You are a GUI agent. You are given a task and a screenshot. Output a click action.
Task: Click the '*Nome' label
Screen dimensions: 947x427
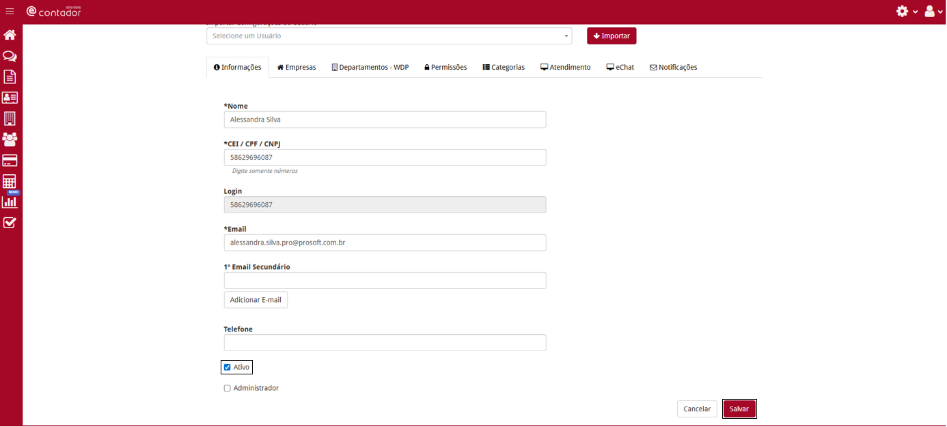tap(236, 106)
